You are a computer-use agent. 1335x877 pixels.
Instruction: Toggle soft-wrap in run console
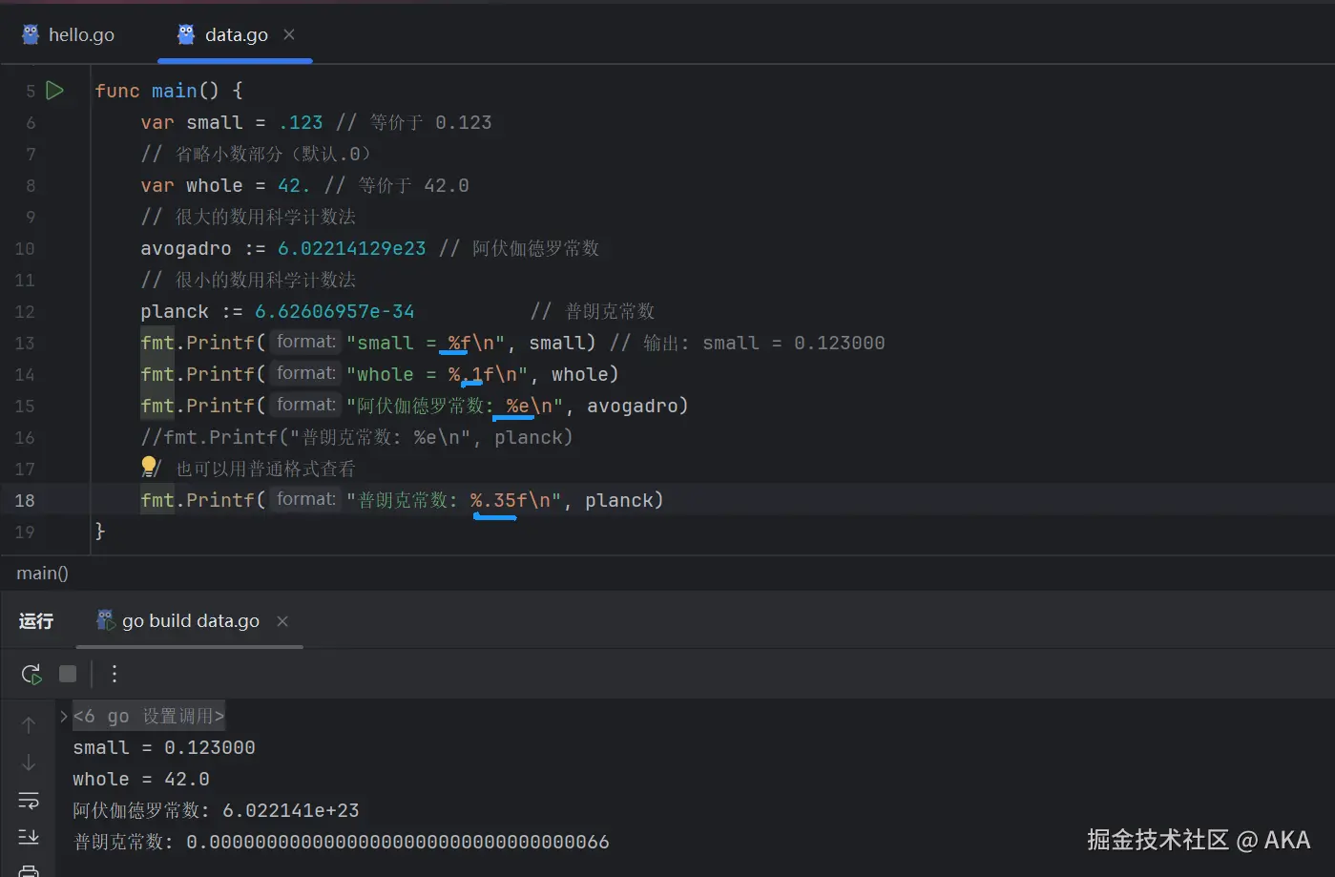coord(29,800)
